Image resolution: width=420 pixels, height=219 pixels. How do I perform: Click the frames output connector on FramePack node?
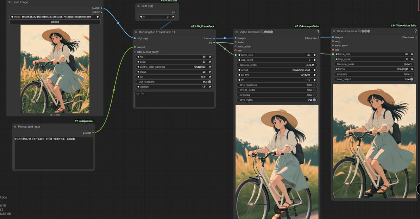coord(214,39)
